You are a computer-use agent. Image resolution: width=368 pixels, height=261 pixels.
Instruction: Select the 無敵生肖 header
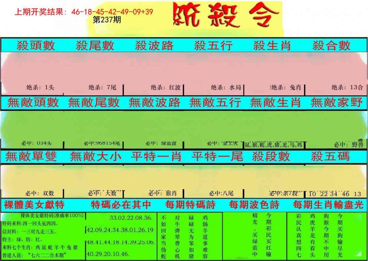tap(276, 103)
